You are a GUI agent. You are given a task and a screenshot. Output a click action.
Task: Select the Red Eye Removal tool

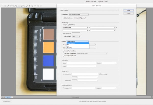[x=24, y=6]
